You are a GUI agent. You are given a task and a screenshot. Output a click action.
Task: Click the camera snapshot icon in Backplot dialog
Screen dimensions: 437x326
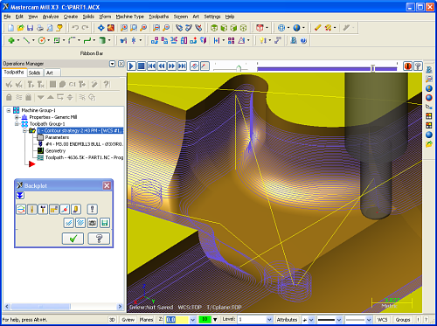[x=93, y=223]
